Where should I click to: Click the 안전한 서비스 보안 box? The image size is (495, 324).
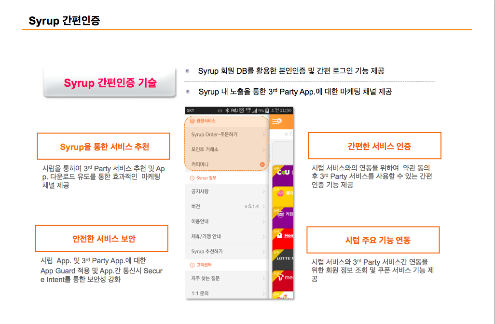tap(102, 239)
